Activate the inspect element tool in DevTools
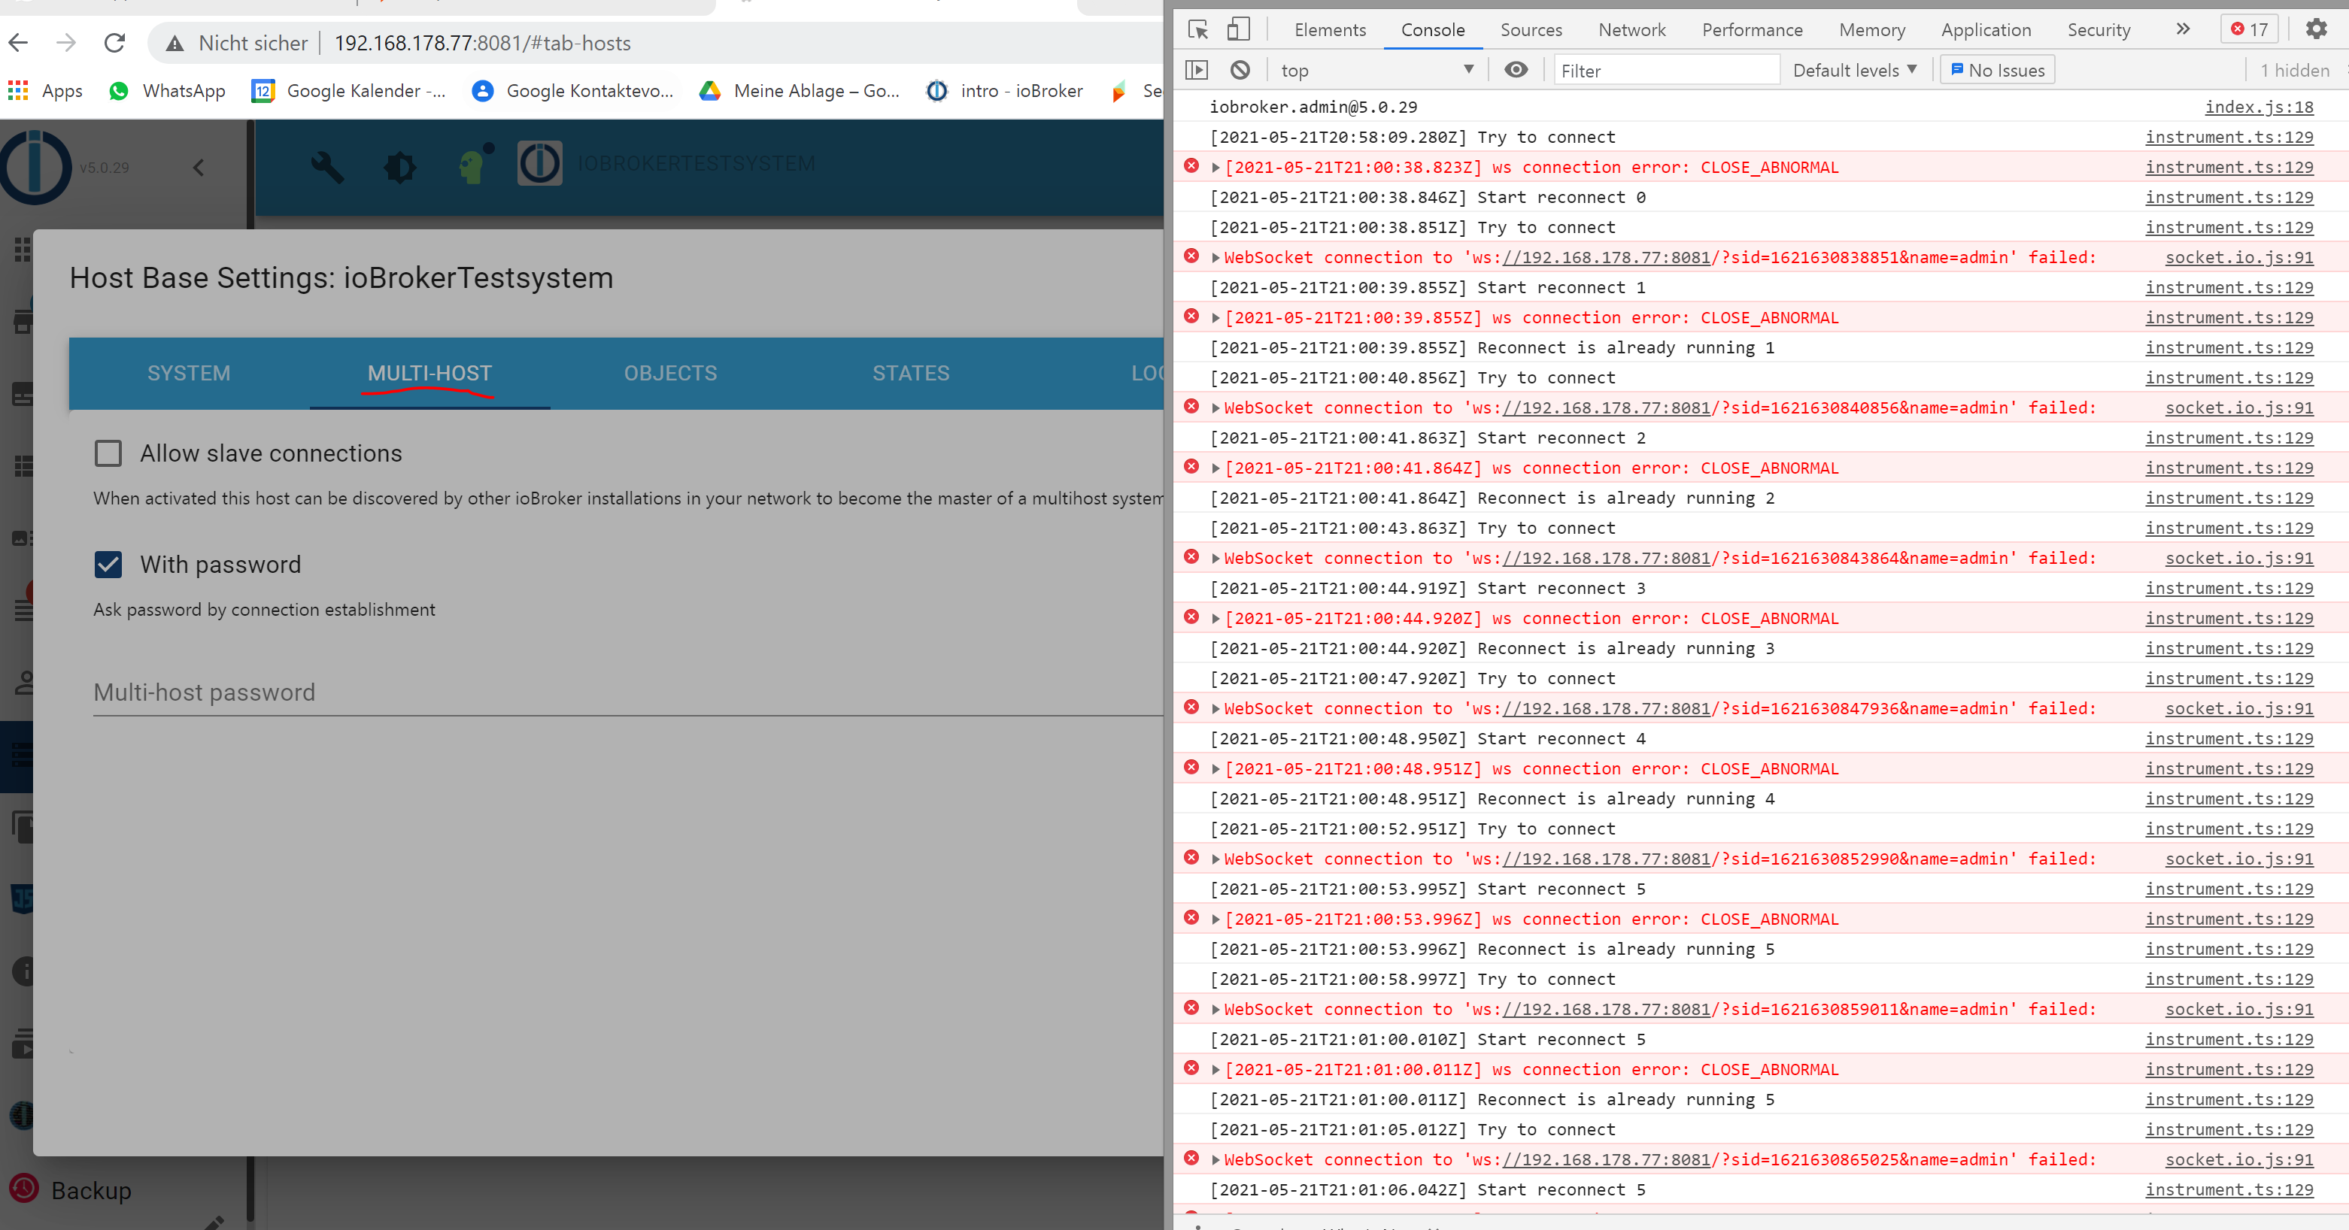Screen dimensions: 2349x1230 pyautogui.click(x=1197, y=29)
